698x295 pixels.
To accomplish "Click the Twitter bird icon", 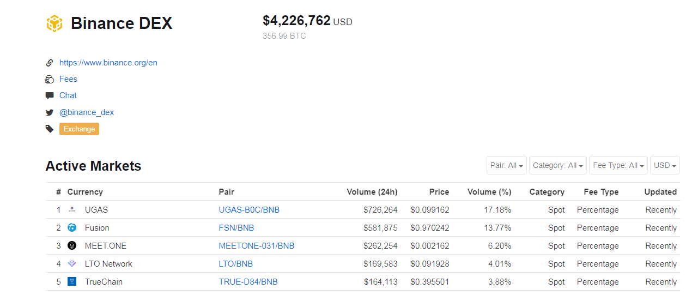I will [50, 112].
